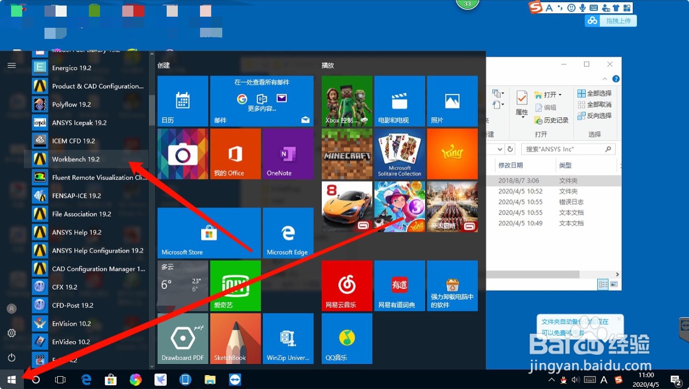Click the EnVision 10.2 icon

[40, 323]
